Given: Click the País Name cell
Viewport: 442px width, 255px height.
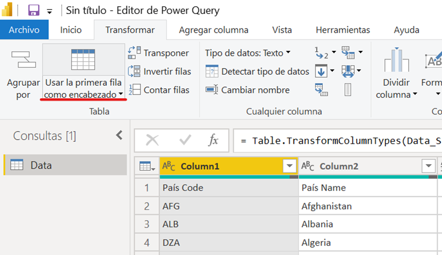Looking at the screenshot, I should coord(368,187).
